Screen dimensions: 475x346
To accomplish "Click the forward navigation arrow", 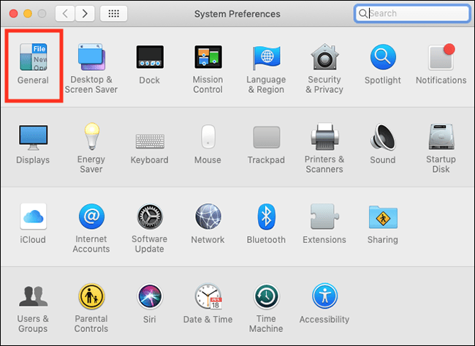I will (x=85, y=13).
